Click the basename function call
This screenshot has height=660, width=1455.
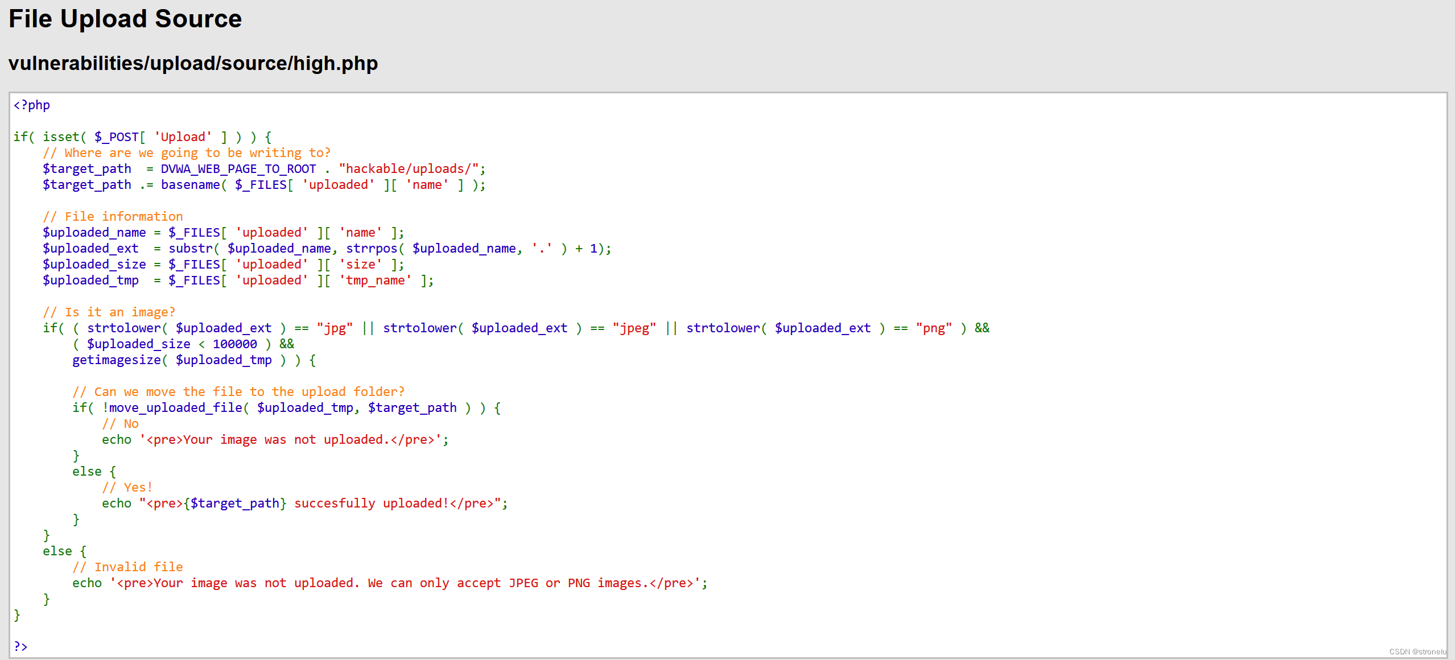[190, 185]
